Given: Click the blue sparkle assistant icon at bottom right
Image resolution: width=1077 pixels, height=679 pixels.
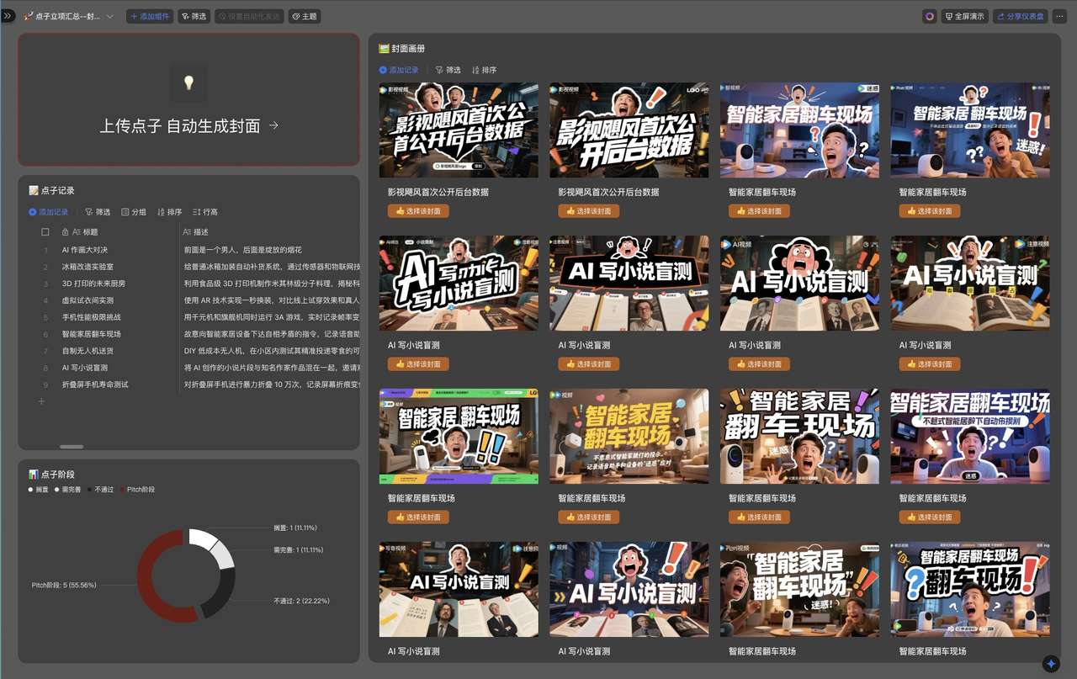Looking at the screenshot, I should pos(1050,664).
